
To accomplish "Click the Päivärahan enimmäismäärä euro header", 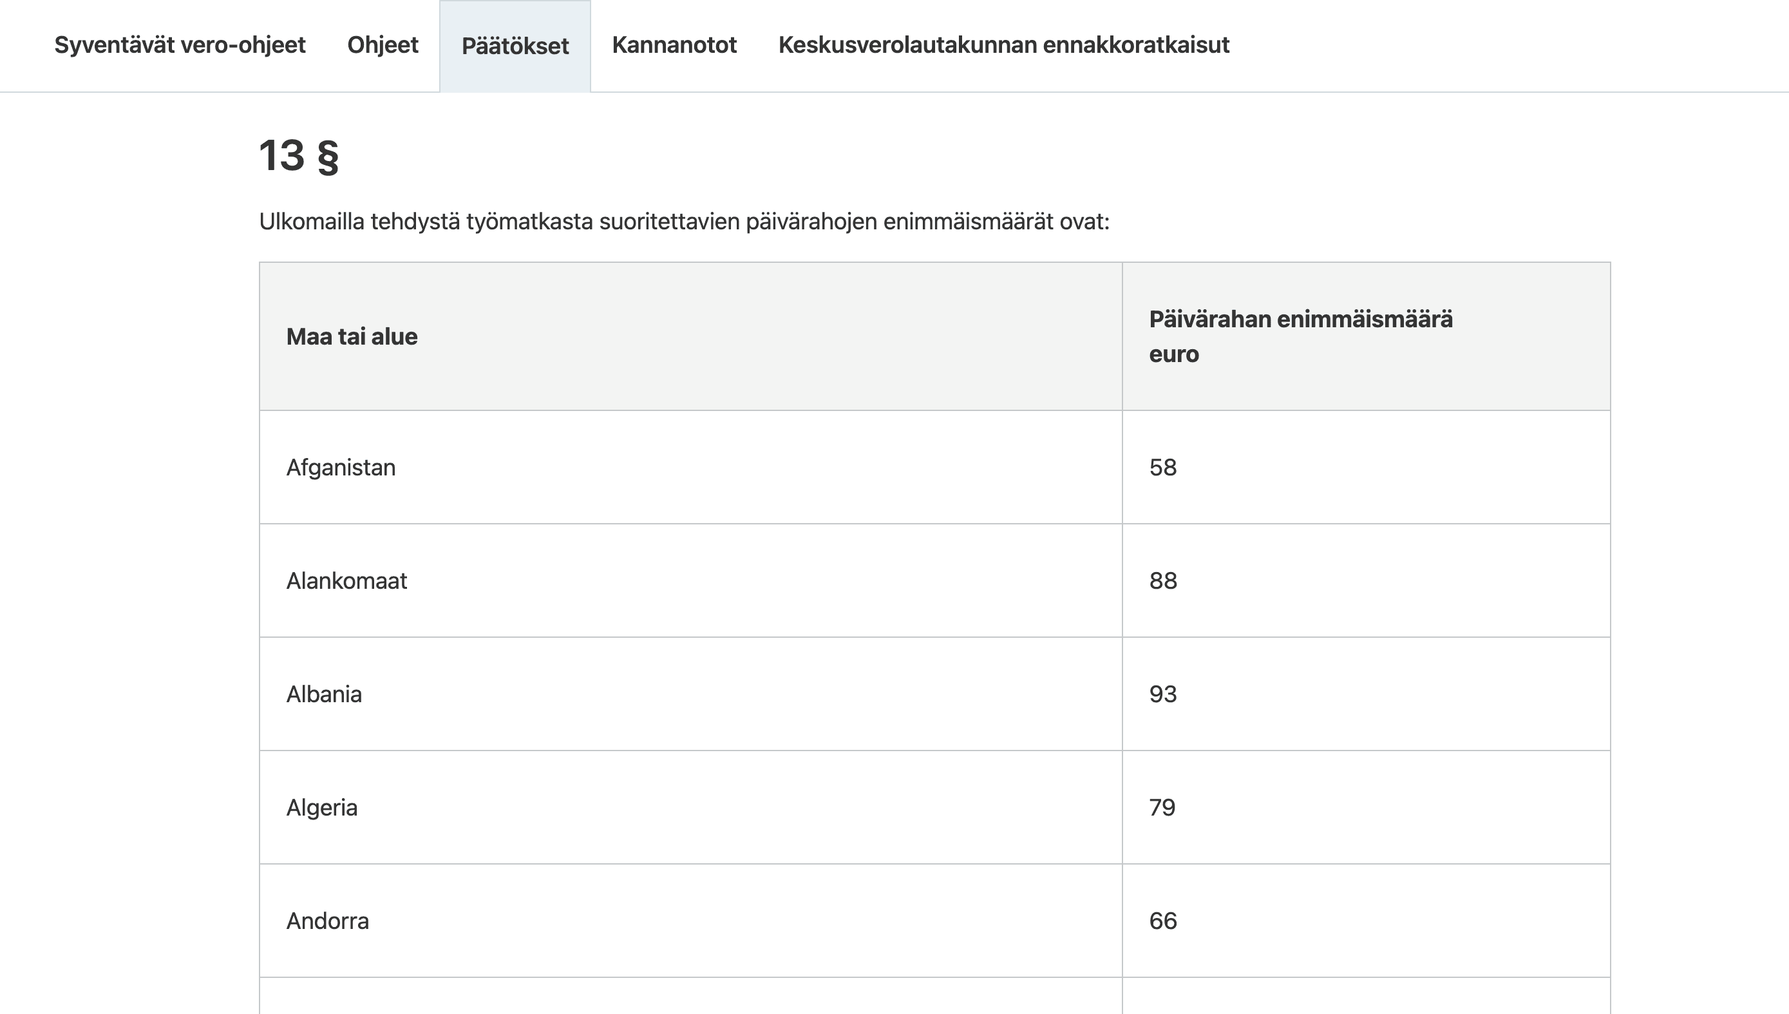I will [1366, 336].
